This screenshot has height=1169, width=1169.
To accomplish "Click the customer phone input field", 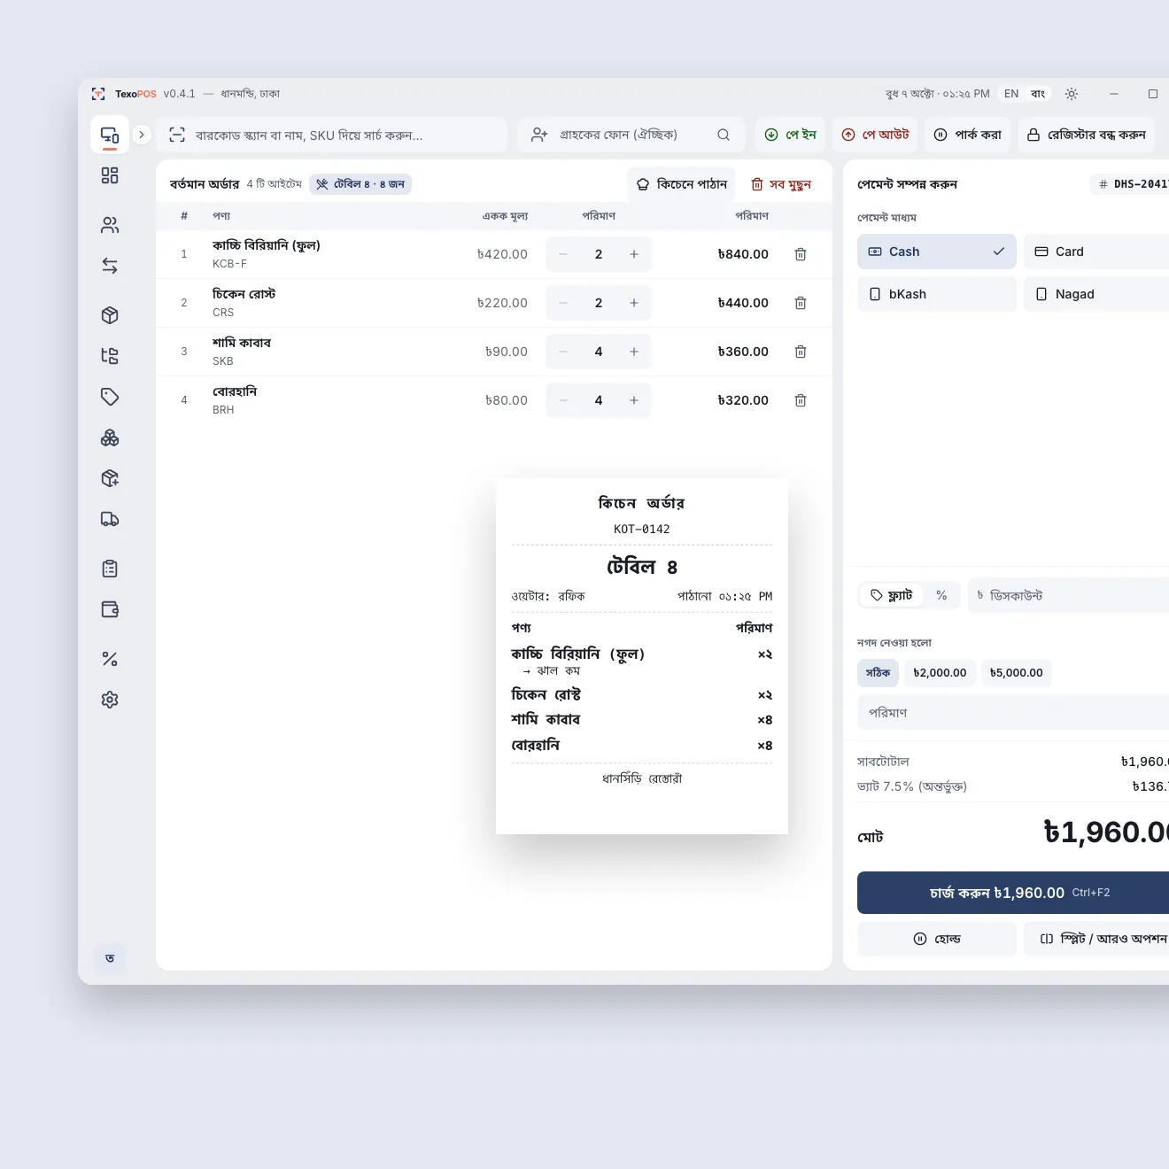I will click(632, 135).
